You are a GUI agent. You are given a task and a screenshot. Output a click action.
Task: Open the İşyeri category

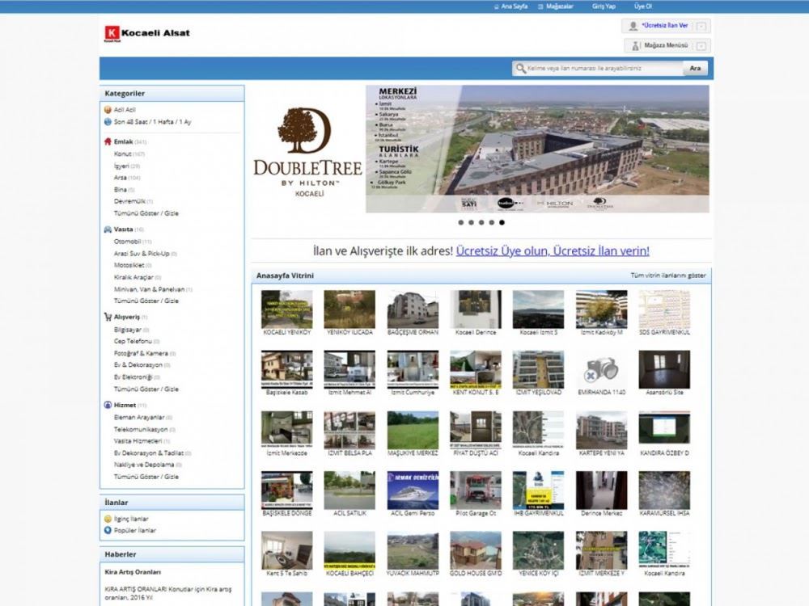point(122,166)
